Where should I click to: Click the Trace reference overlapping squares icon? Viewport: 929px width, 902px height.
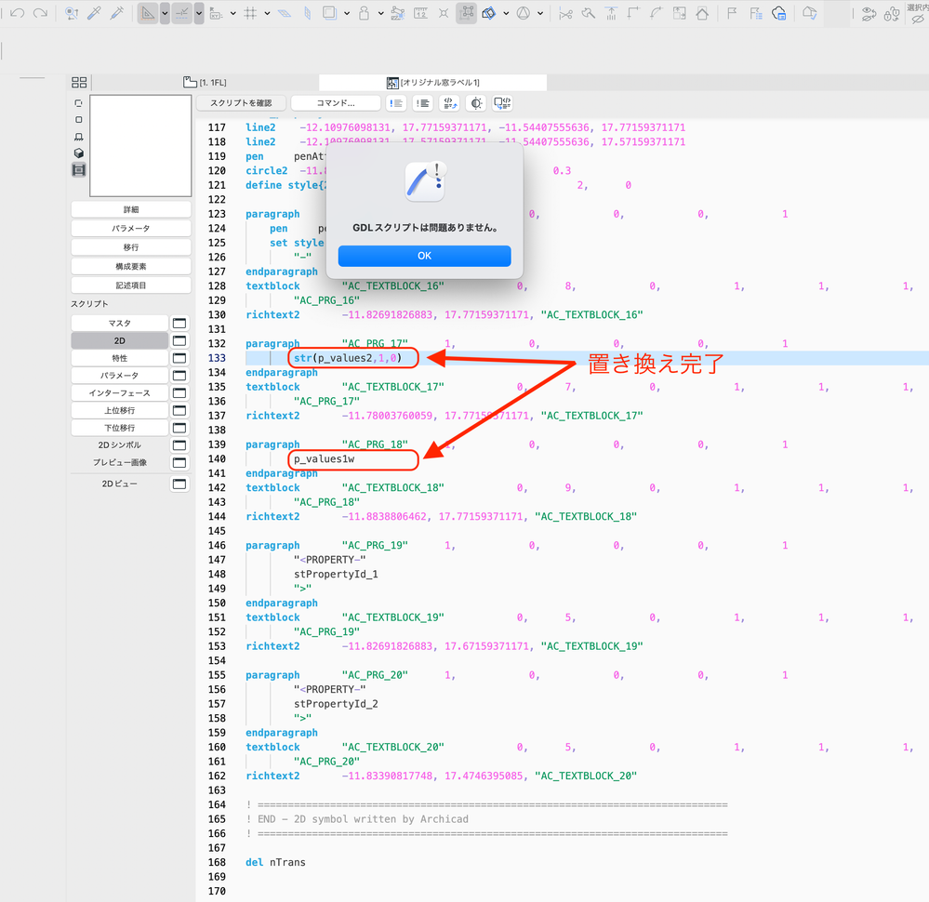point(330,13)
